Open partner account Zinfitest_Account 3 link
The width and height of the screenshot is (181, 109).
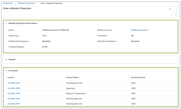[139, 30]
